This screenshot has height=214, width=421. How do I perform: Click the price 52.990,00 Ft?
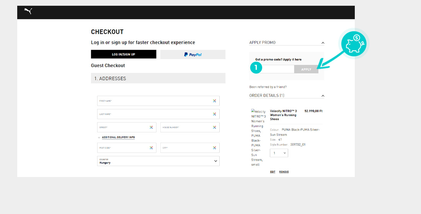point(313,111)
